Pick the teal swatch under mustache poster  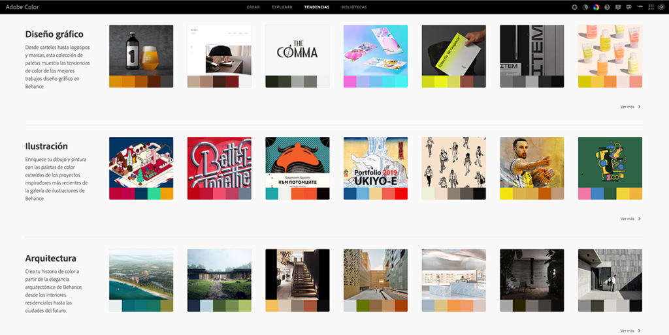[x=272, y=194]
